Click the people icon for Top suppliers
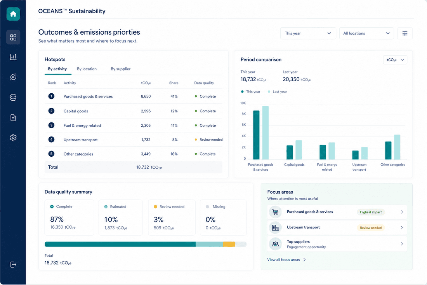The height and width of the screenshot is (285, 427). 275,244
